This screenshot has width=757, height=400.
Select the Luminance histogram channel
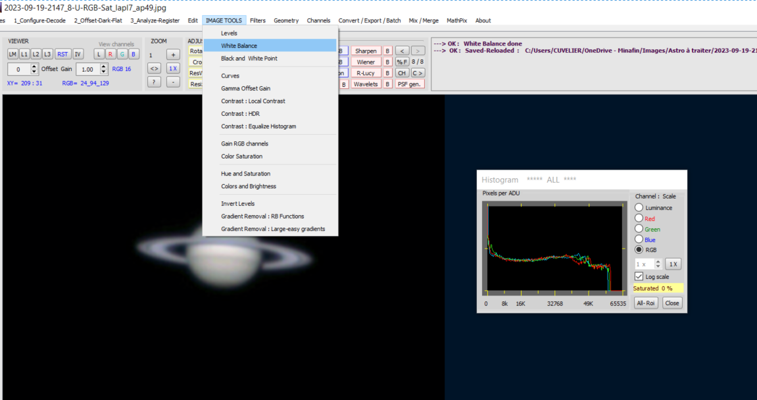point(639,208)
